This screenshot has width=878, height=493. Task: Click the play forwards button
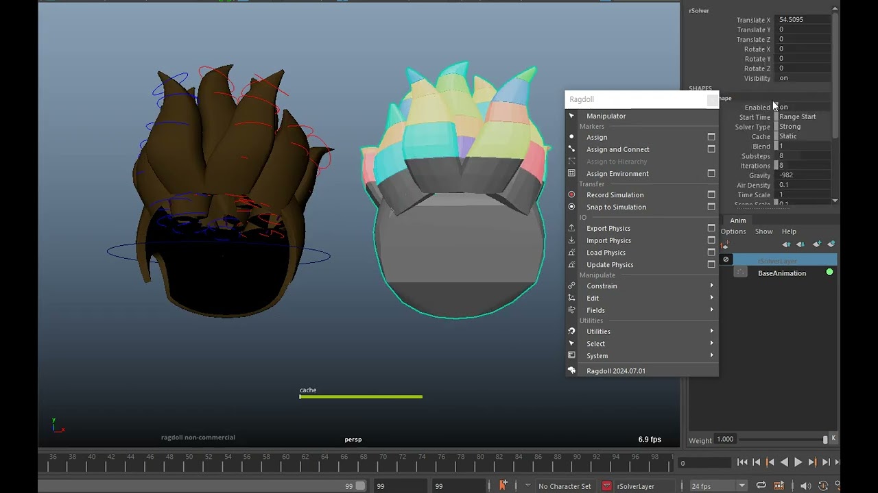coord(798,463)
